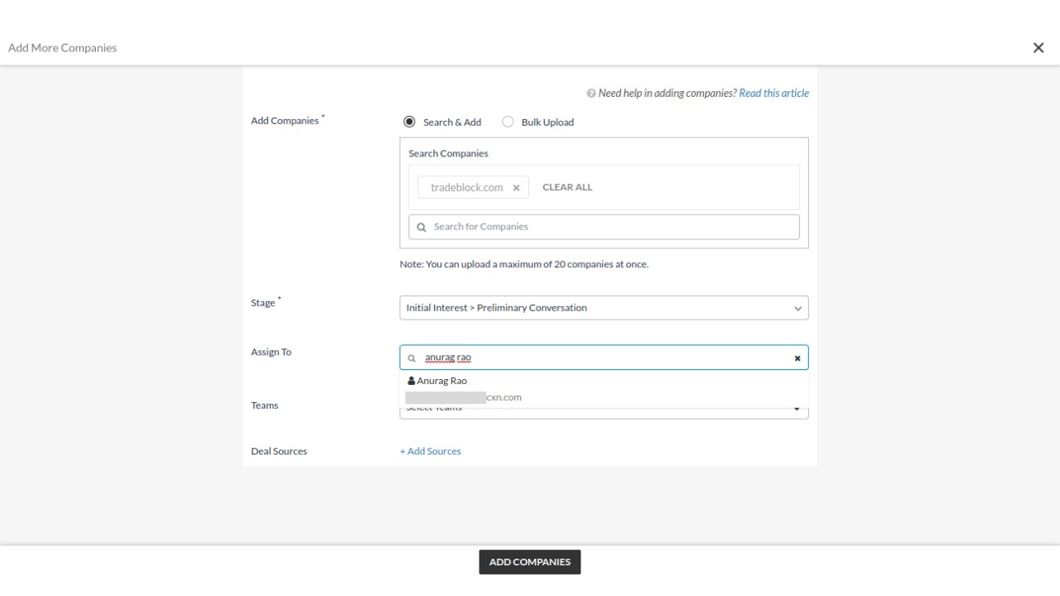Focus the Search for Companies field

(613, 227)
